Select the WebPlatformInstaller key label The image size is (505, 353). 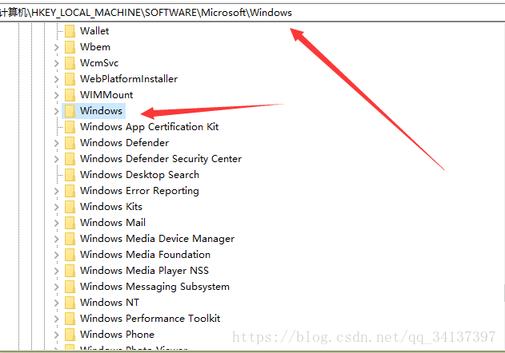click(x=129, y=79)
